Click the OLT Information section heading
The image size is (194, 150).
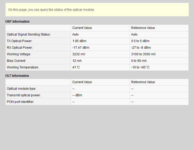[17, 76]
